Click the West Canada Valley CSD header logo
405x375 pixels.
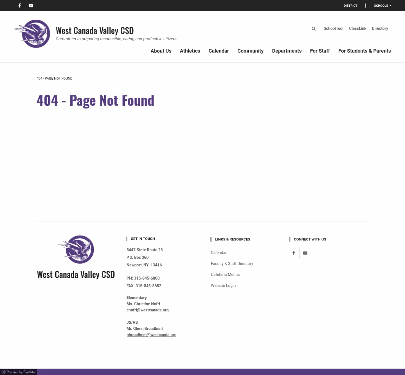point(33,34)
